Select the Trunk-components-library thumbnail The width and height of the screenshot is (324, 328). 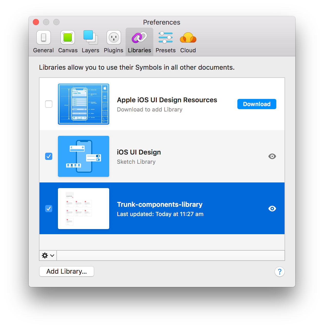[84, 209]
